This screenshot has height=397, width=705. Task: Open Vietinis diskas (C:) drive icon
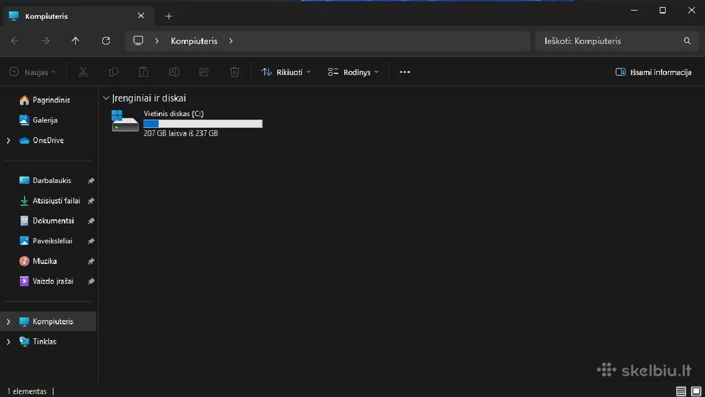(125, 121)
